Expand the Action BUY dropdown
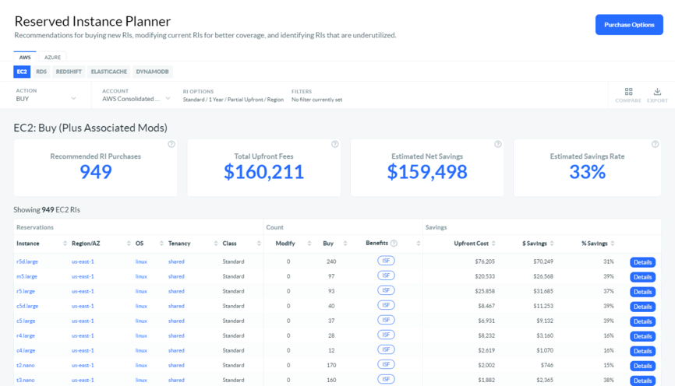 coord(46,95)
